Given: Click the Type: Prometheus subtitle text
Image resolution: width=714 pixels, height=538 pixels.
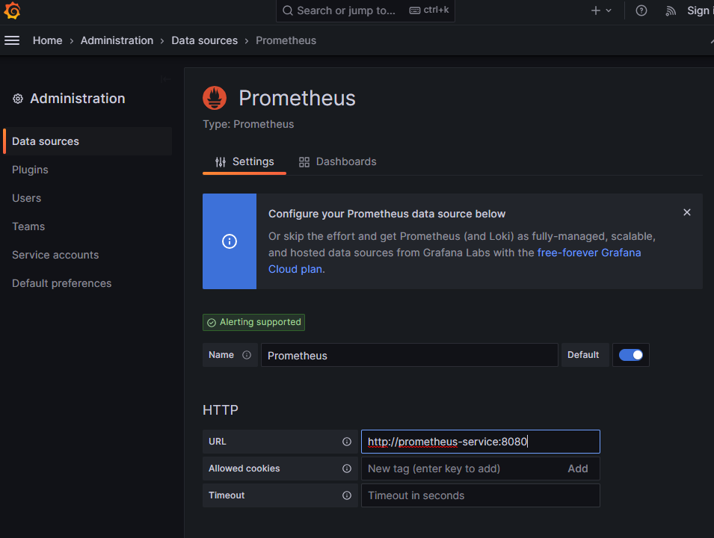Looking at the screenshot, I should [x=248, y=124].
